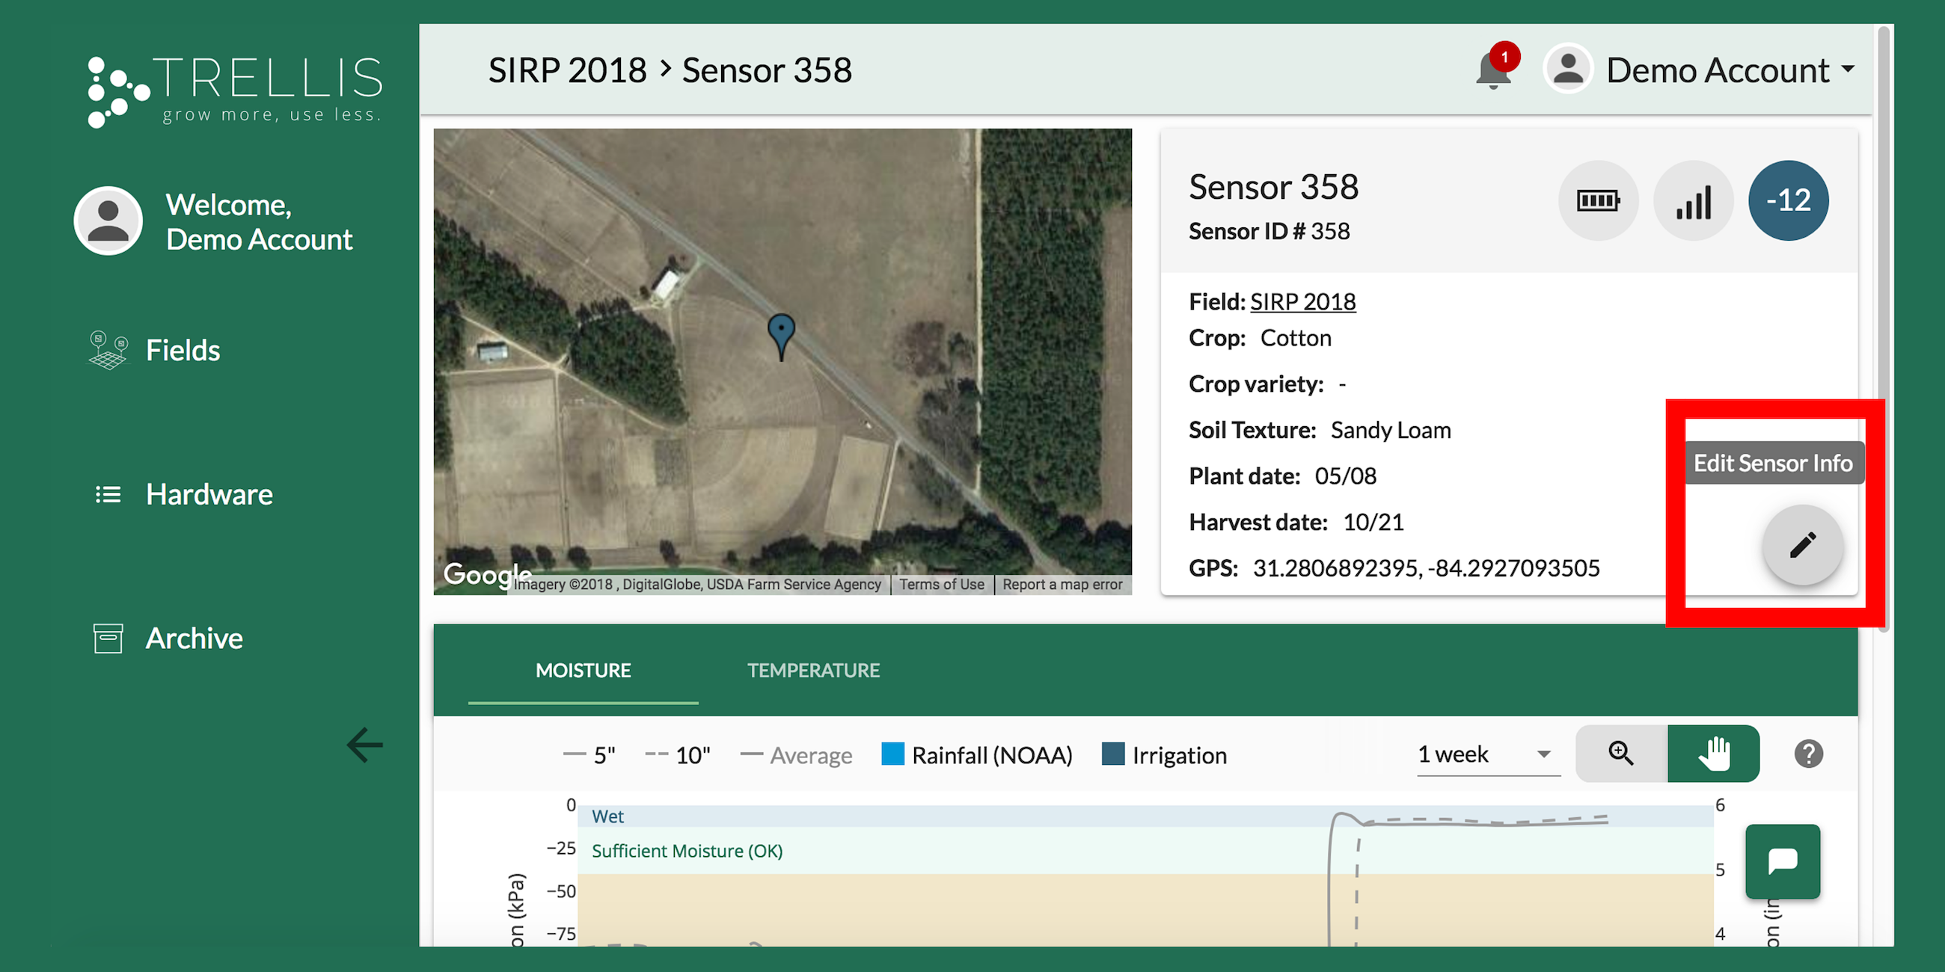Toggle the 10" depth line legend
The image size is (1945, 972).
(x=678, y=754)
